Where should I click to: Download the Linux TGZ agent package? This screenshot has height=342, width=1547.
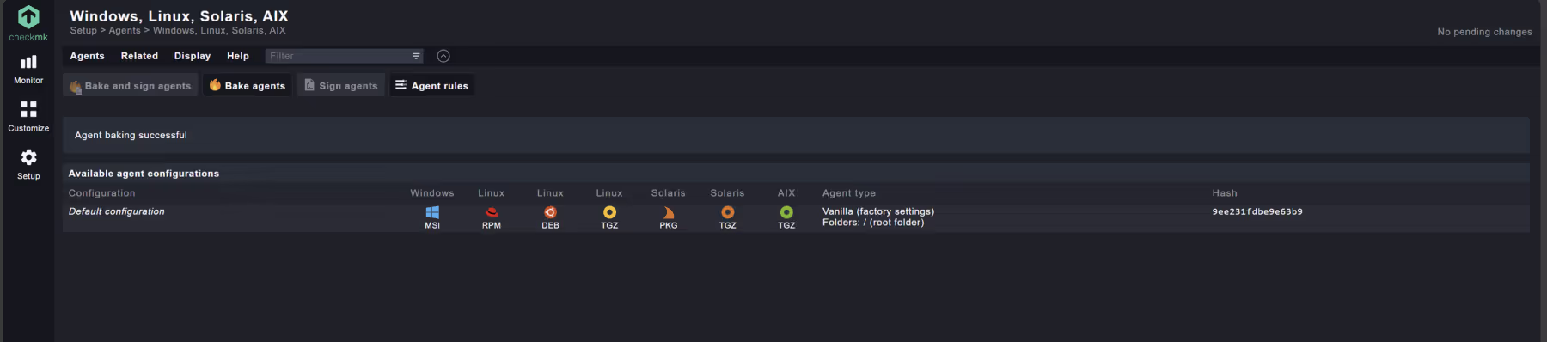pos(609,217)
